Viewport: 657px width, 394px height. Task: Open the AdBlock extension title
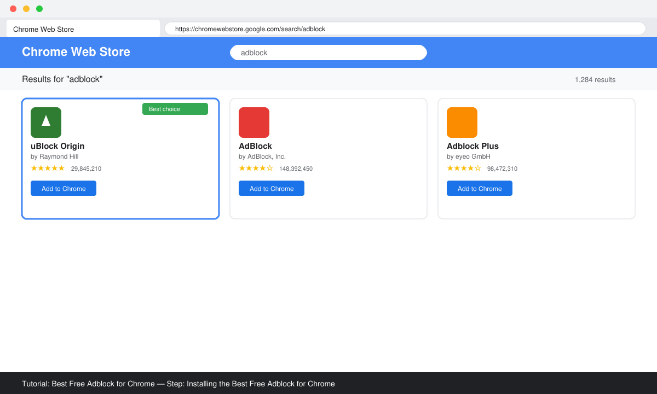click(255, 146)
